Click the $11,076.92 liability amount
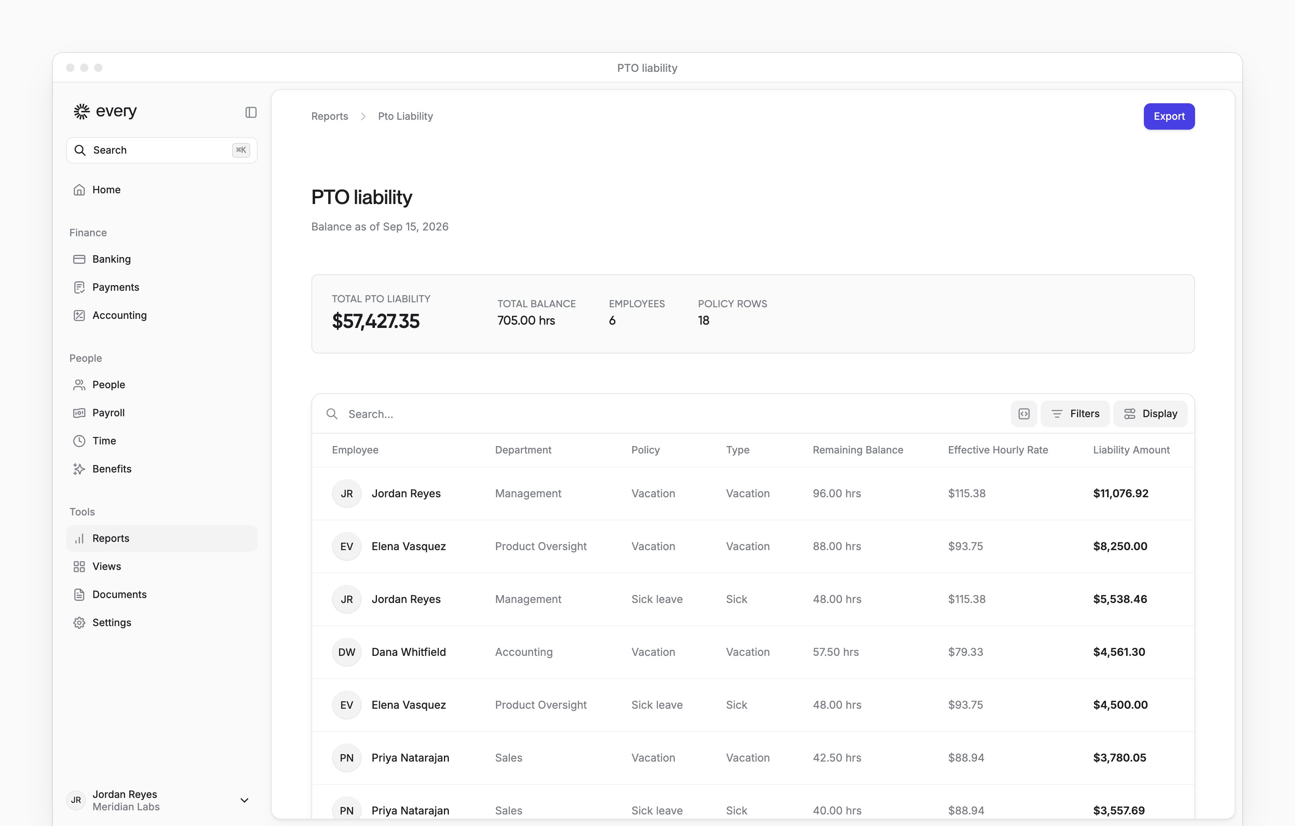The width and height of the screenshot is (1295, 826). click(x=1121, y=493)
